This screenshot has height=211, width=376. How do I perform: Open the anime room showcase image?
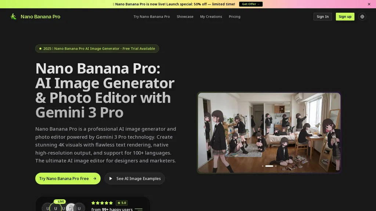coord(269,133)
